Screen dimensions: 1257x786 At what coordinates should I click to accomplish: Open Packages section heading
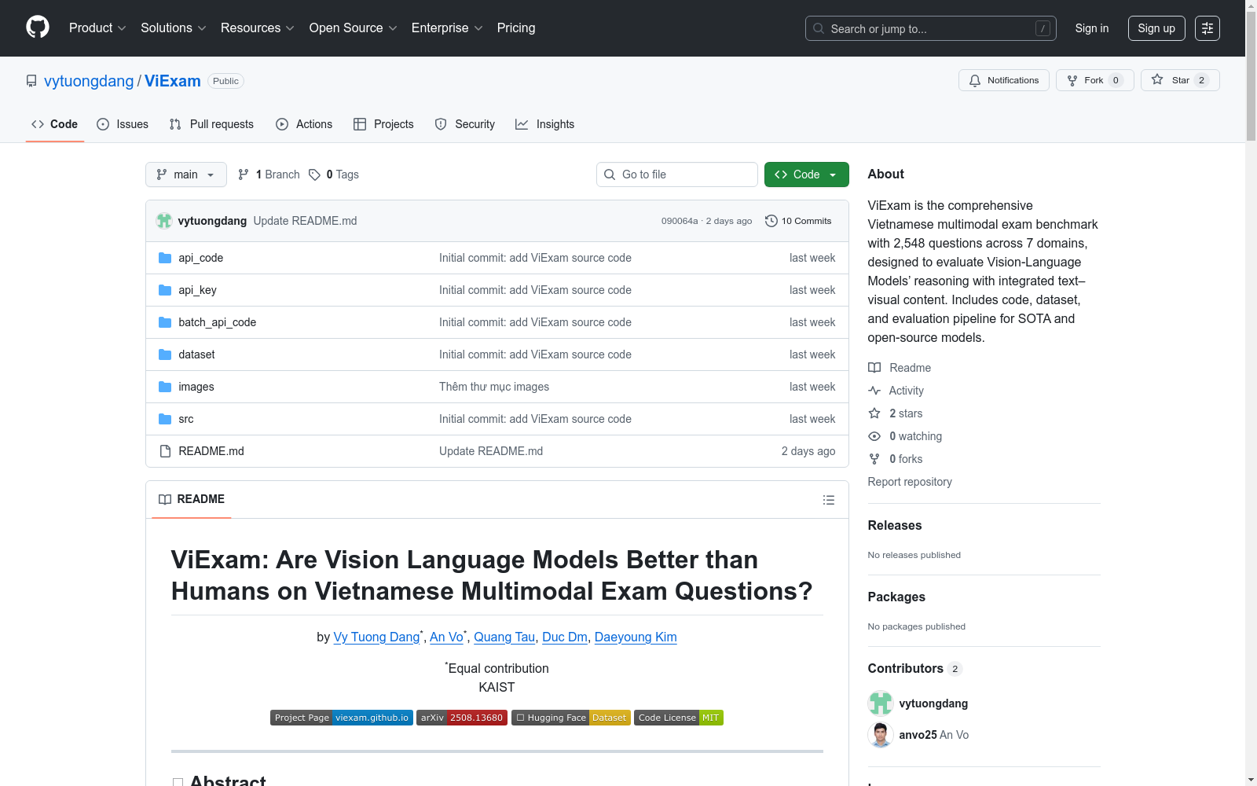(x=896, y=597)
